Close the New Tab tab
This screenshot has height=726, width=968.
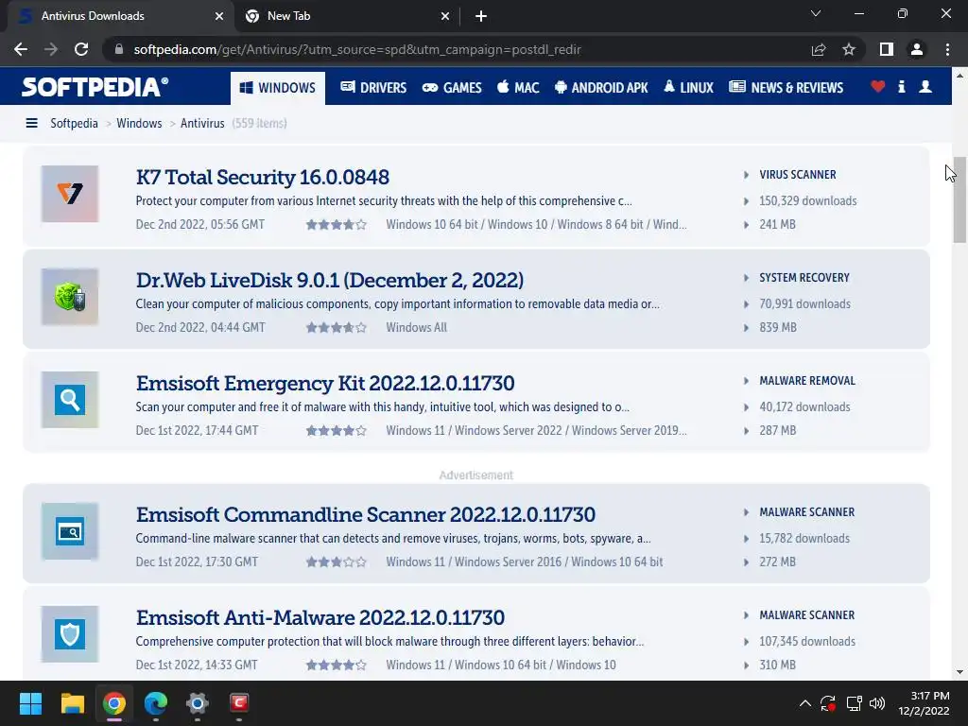445,16
